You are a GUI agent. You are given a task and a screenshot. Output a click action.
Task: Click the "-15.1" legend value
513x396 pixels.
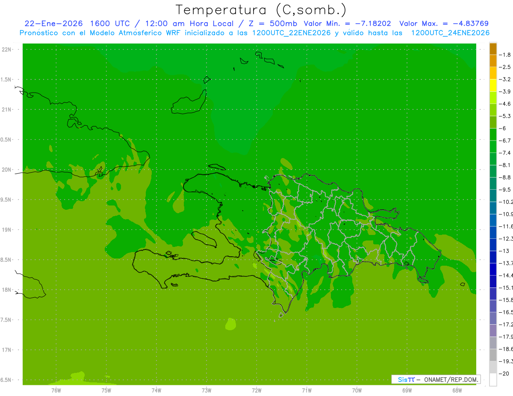coord(506,287)
